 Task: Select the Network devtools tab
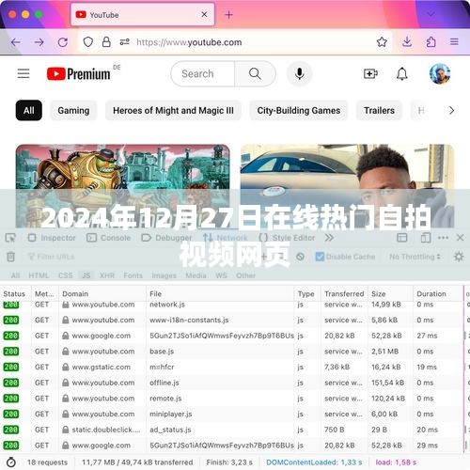point(226,238)
